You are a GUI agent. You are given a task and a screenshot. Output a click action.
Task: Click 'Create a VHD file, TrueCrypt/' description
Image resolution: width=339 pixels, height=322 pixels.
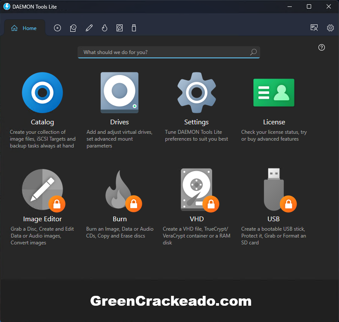197,236
